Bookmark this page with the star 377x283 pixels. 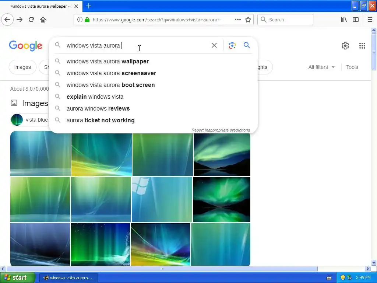[248, 20]
